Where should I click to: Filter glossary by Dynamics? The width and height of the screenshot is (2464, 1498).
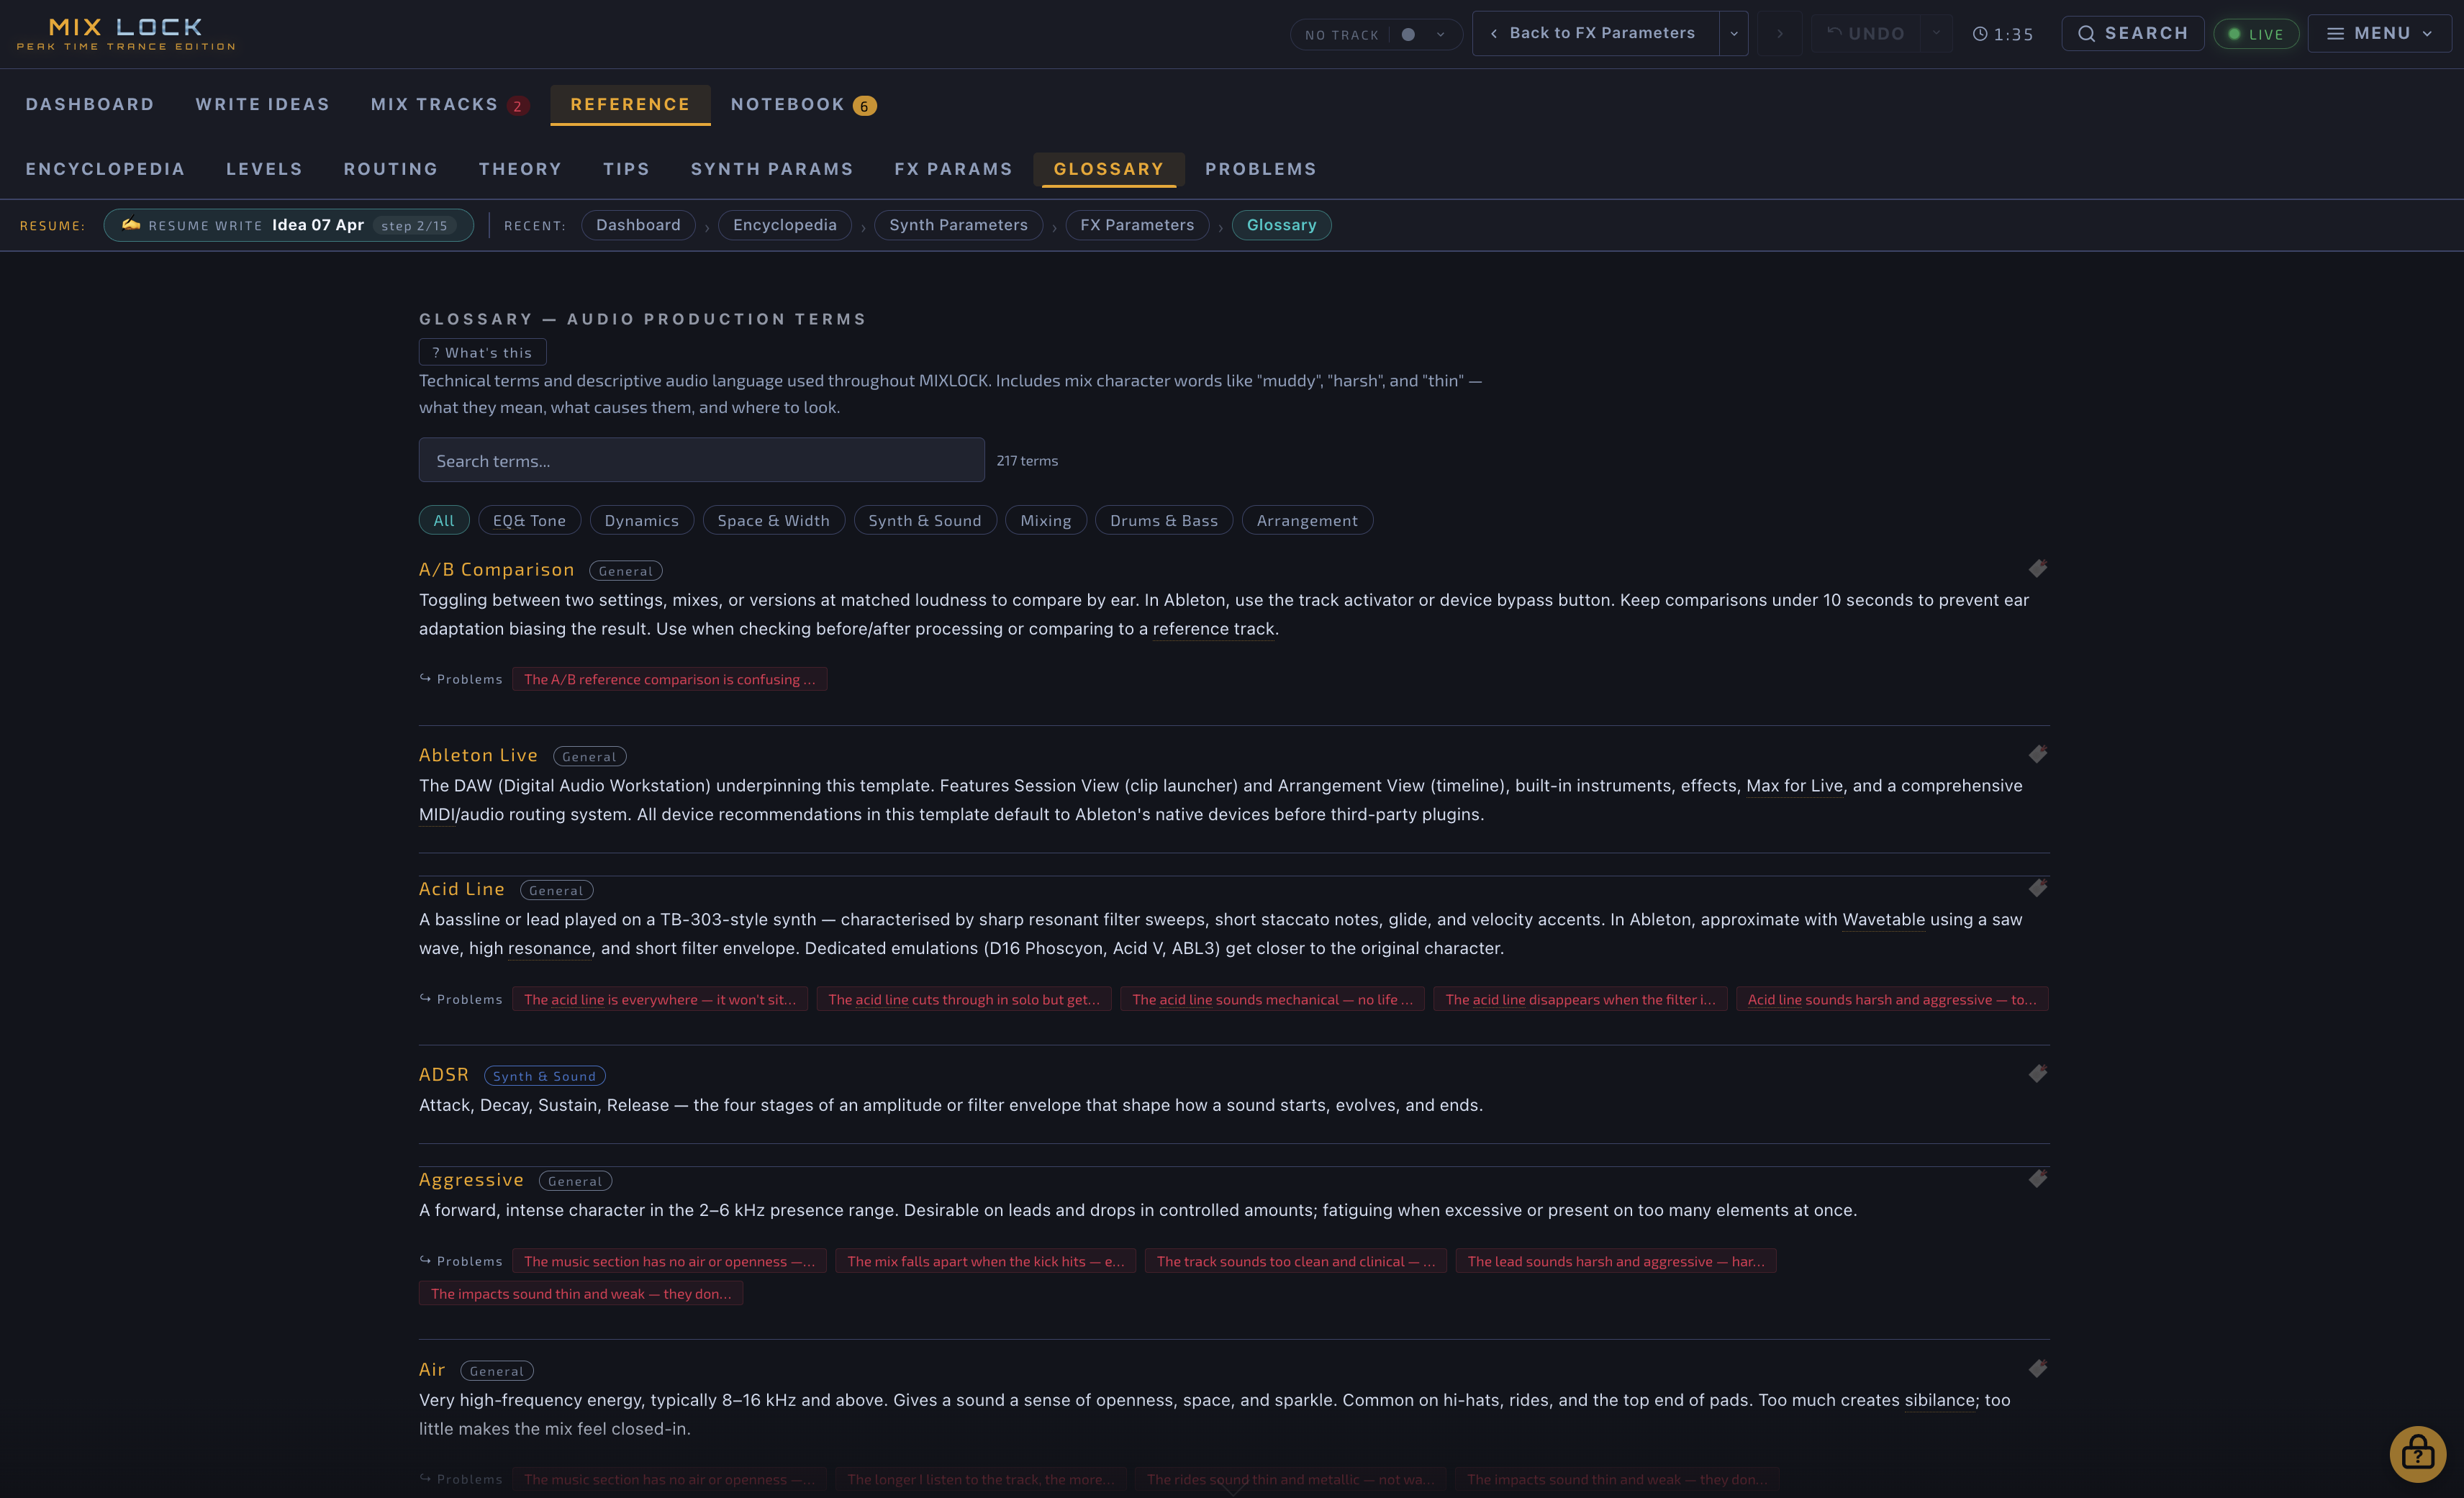642,520
